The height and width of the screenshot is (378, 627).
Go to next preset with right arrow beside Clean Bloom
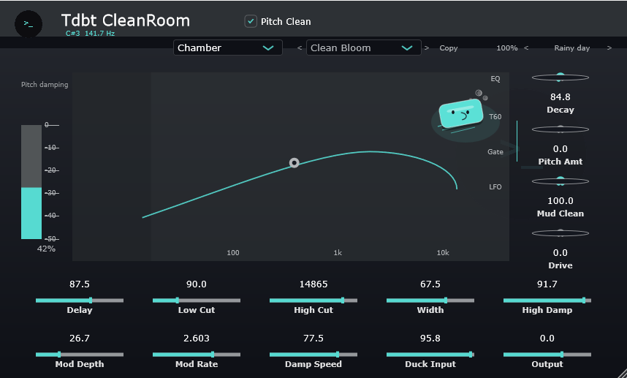[427, 48]
